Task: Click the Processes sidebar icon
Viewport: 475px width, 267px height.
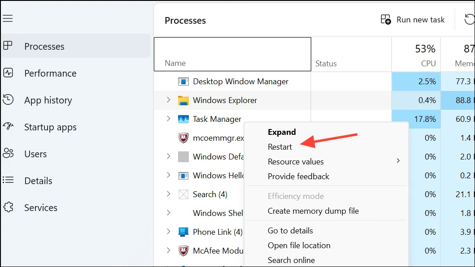Action: coord(8,46)
